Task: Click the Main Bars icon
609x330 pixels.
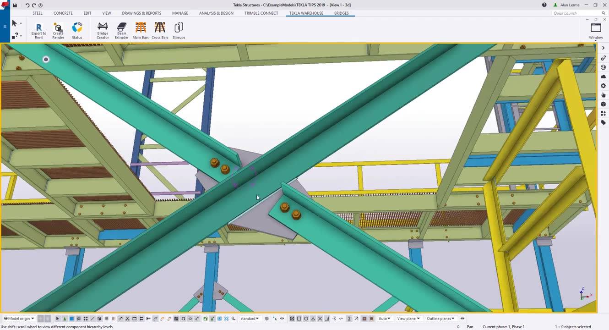Action: click(x=141, y=30)
